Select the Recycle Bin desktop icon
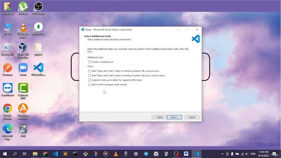This screenshot has width=281, height=158. point(8,49)
